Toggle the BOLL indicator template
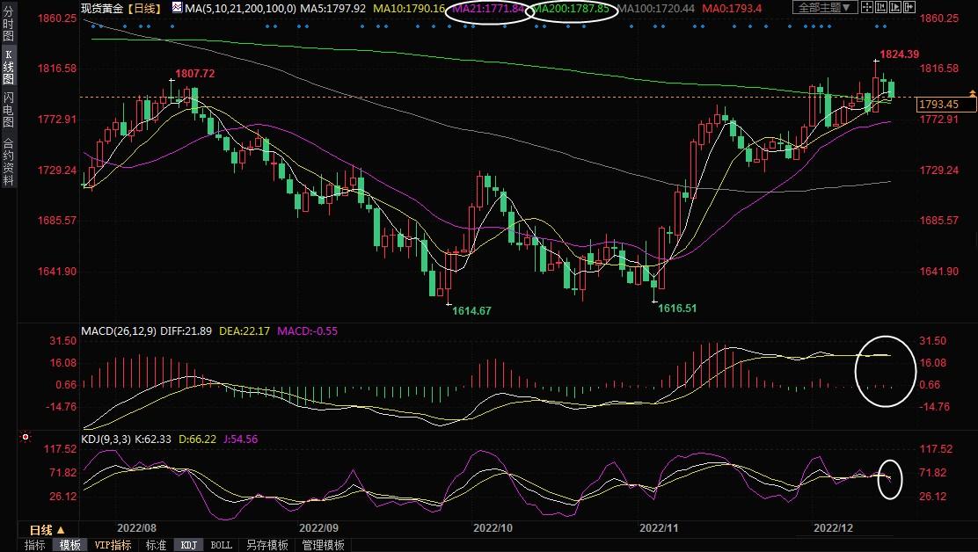 tap(222, 545)
